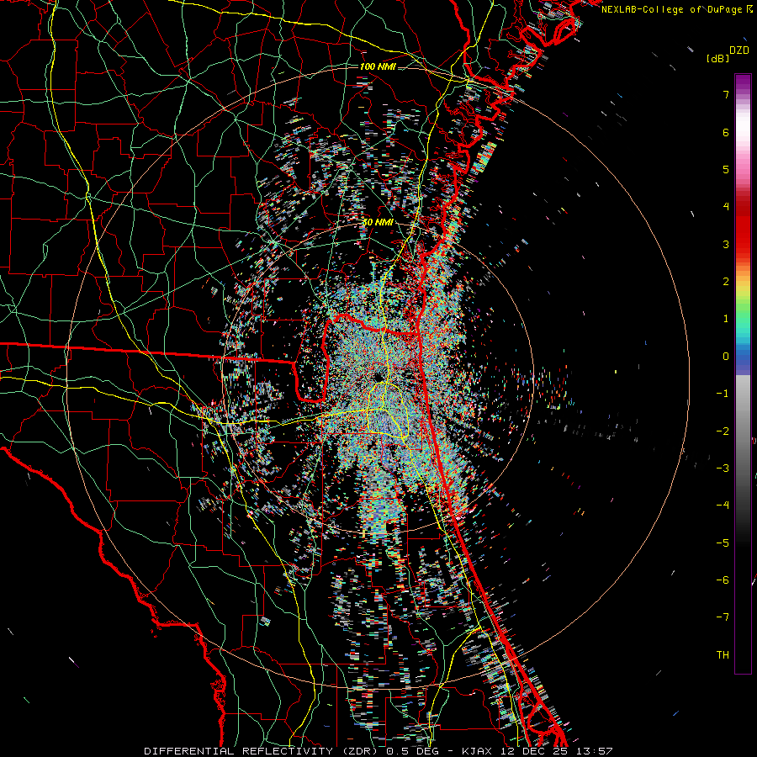Click the black radar site dot at the scan center
757x757 pixels.
[x=378, y=377]
